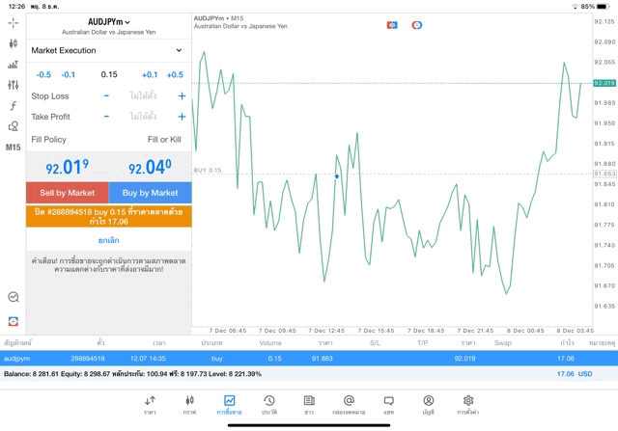The image size is (618, 431).
Task: Select the audjpym open position row
Action: click(309, 359)
